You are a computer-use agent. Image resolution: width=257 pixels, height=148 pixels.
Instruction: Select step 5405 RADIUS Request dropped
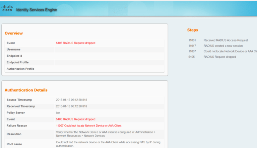[220, 57]
